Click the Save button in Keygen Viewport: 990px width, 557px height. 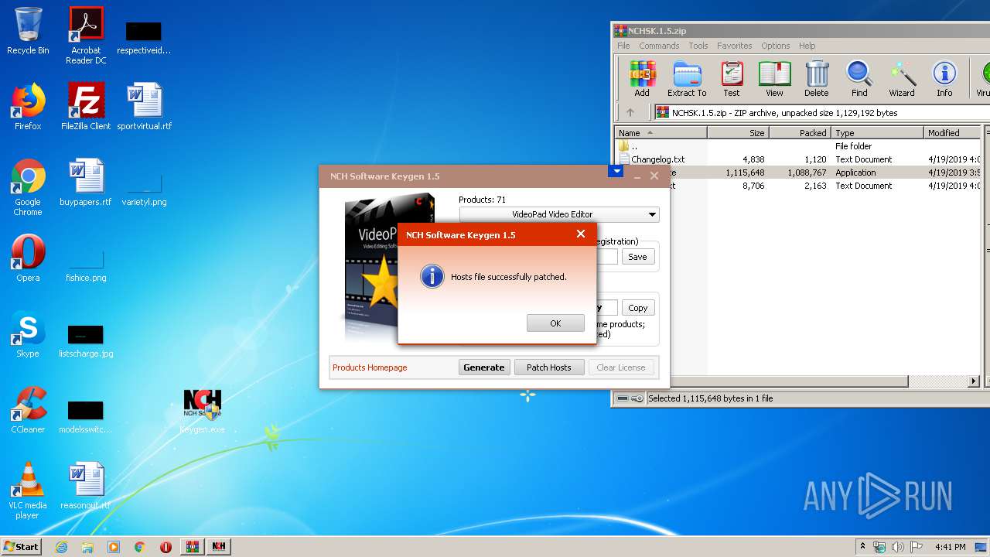coord(638,257)
